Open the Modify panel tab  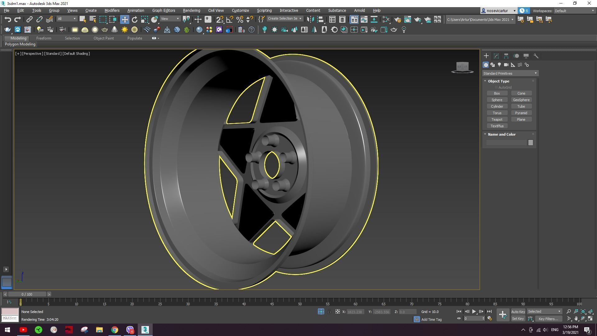coord(496,56)
